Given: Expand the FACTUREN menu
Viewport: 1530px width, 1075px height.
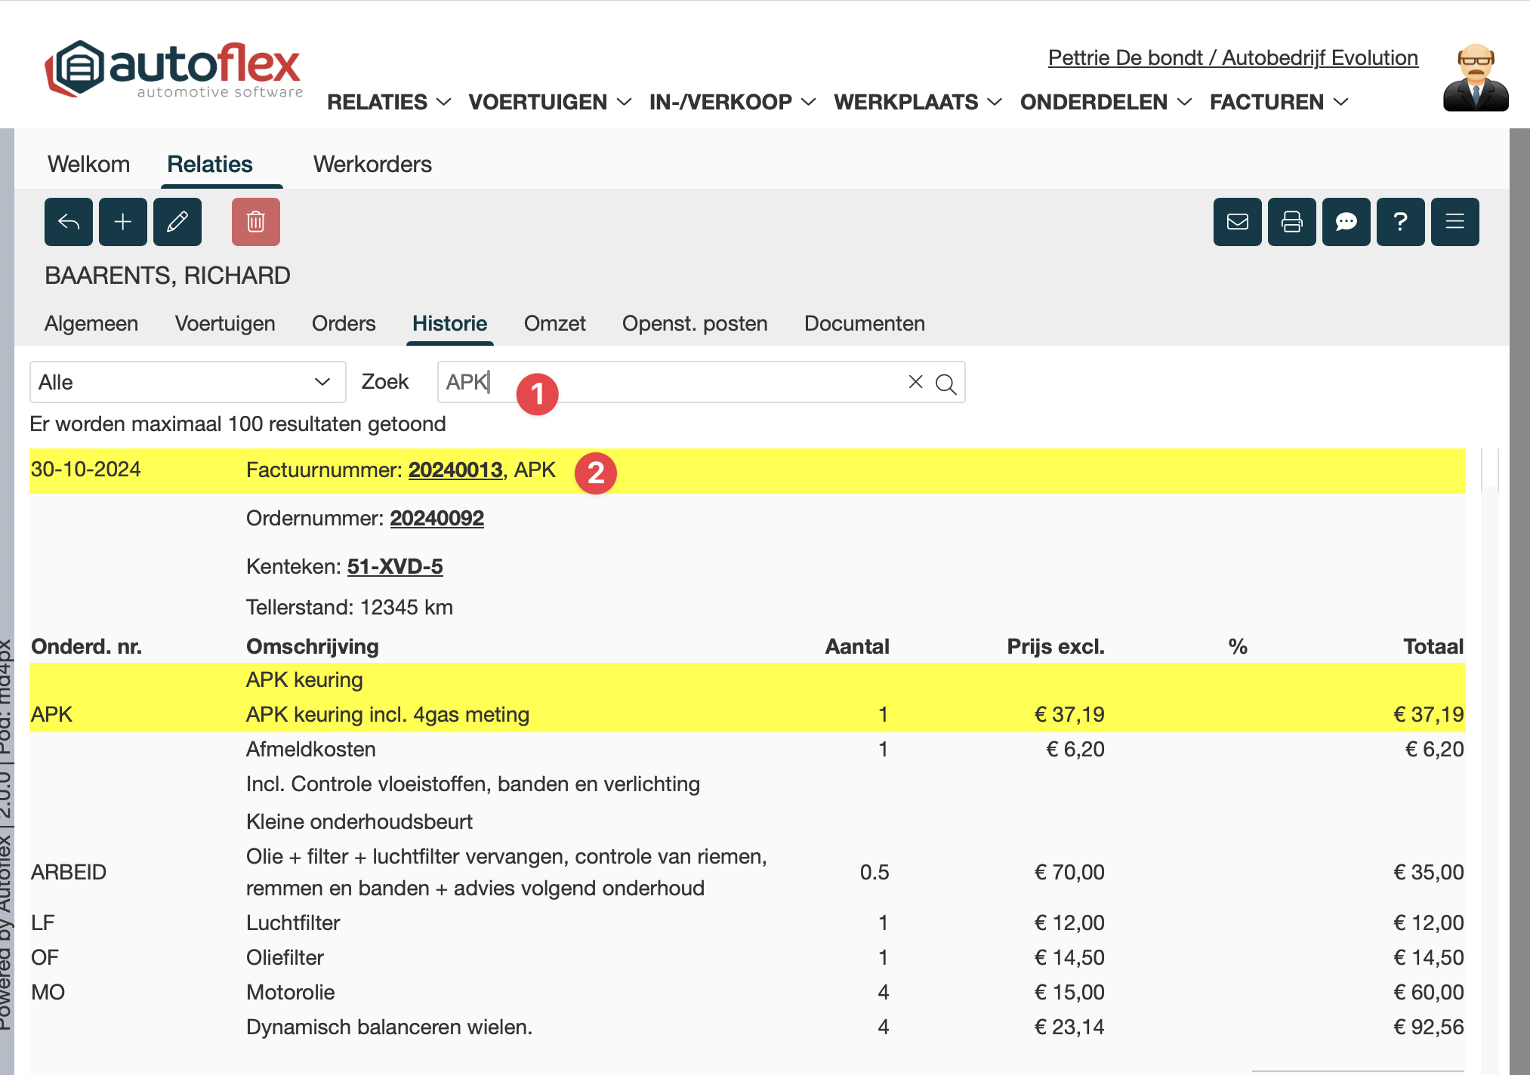Looking at the screenshot, I should pos(1279,102).
